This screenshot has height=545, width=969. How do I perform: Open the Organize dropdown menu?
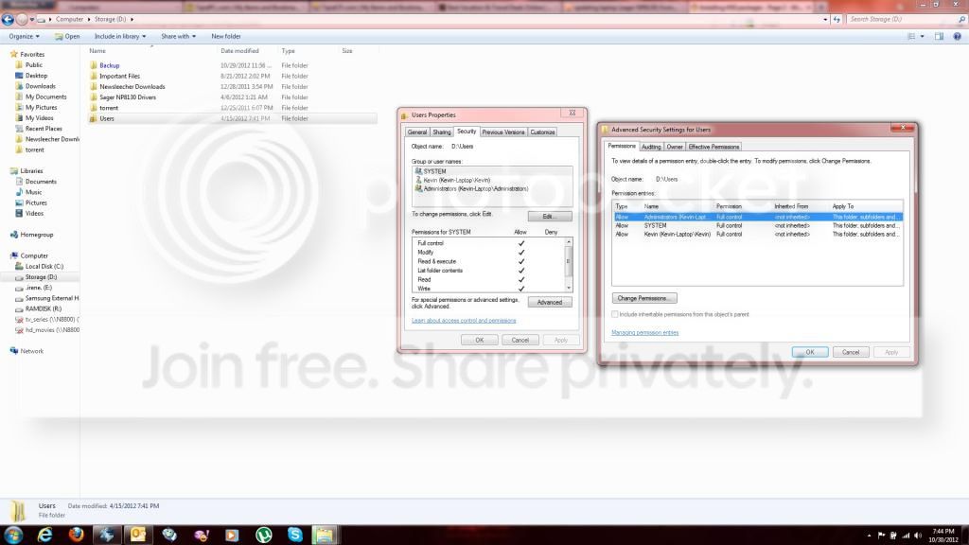click(24, 37)
